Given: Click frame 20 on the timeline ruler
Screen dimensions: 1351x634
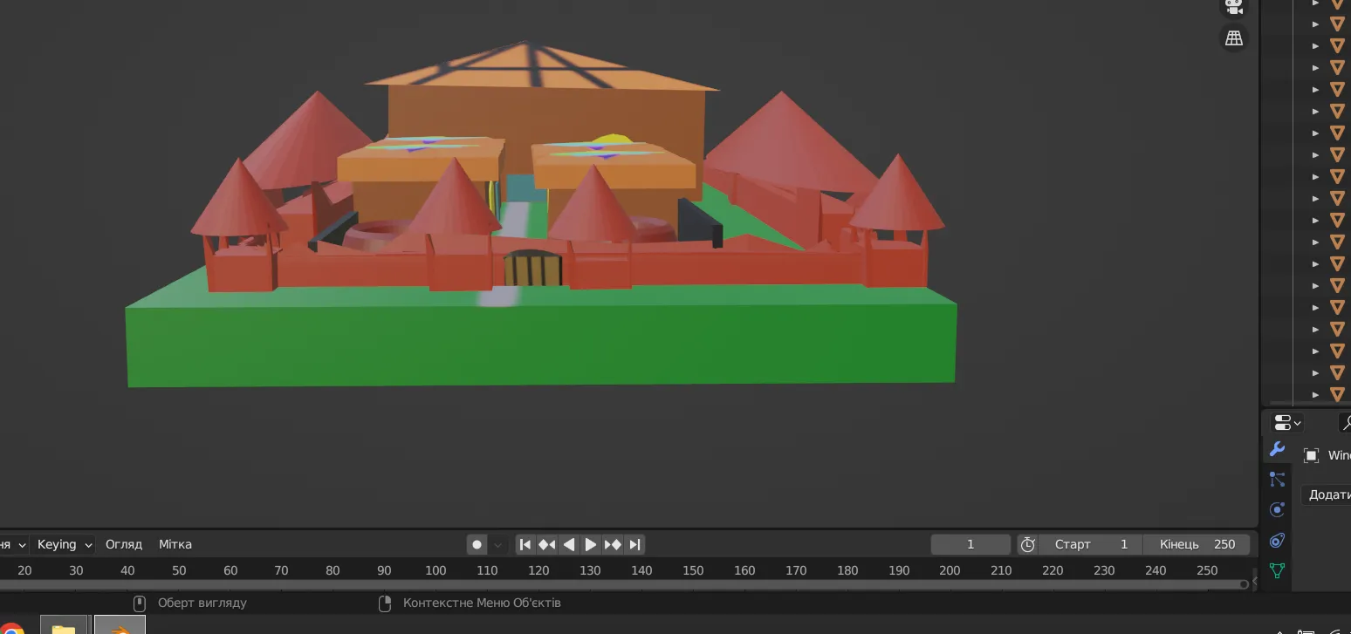Looking at the screenshot, I should (x=24, y=570).
